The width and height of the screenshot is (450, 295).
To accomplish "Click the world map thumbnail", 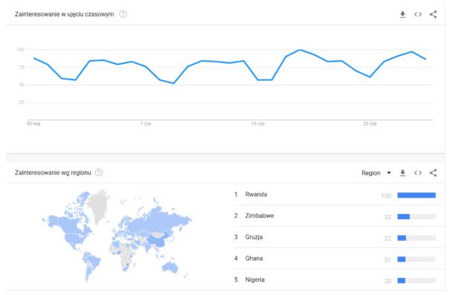I will (117, 236).
